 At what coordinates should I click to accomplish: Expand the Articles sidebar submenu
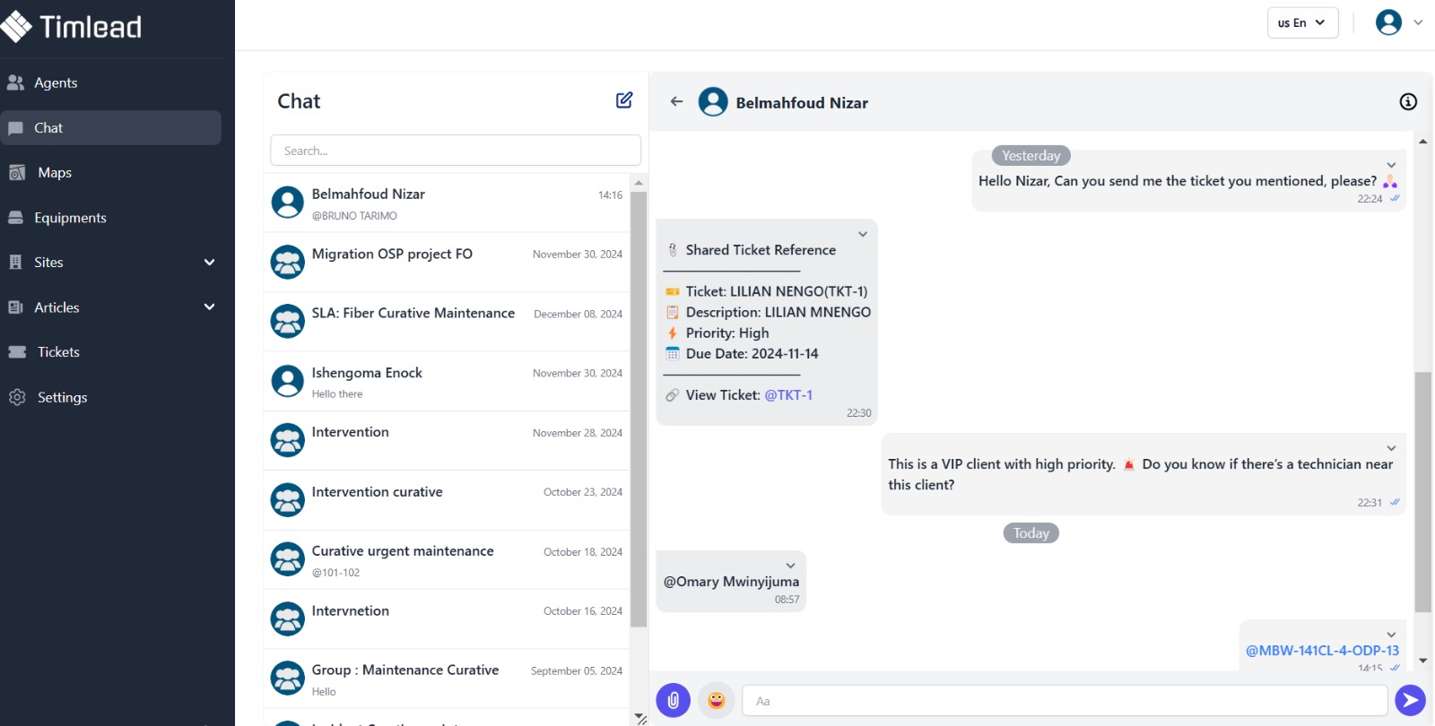click(x=209, y=307)
